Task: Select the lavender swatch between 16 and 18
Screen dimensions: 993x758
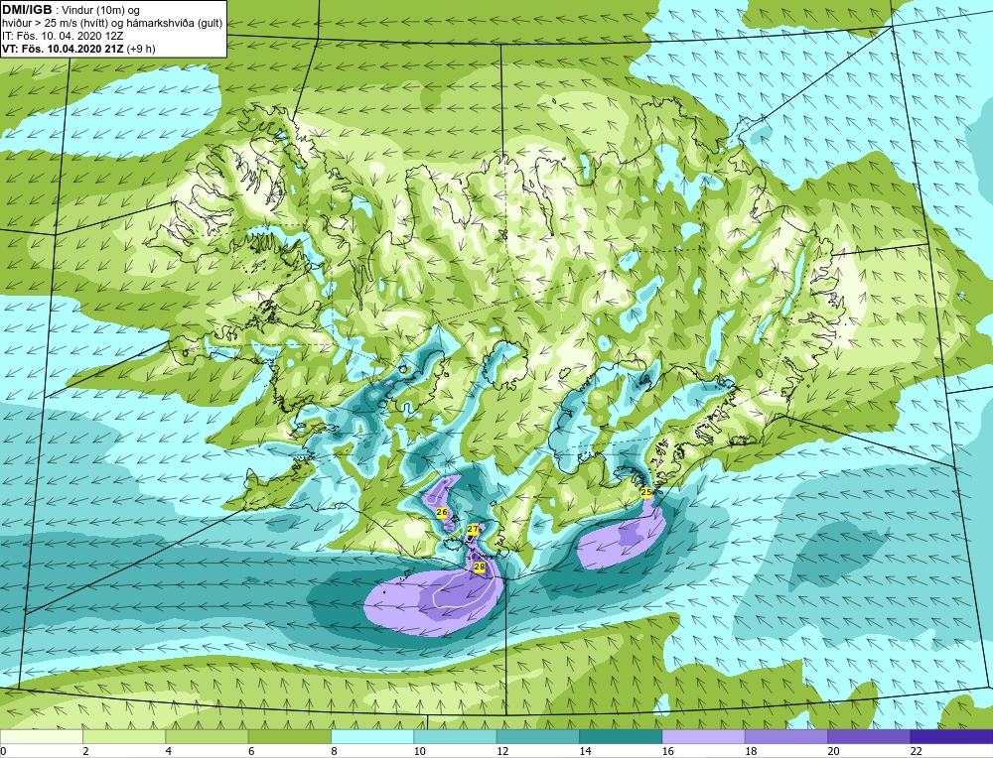Action: [x=704, y=737]
